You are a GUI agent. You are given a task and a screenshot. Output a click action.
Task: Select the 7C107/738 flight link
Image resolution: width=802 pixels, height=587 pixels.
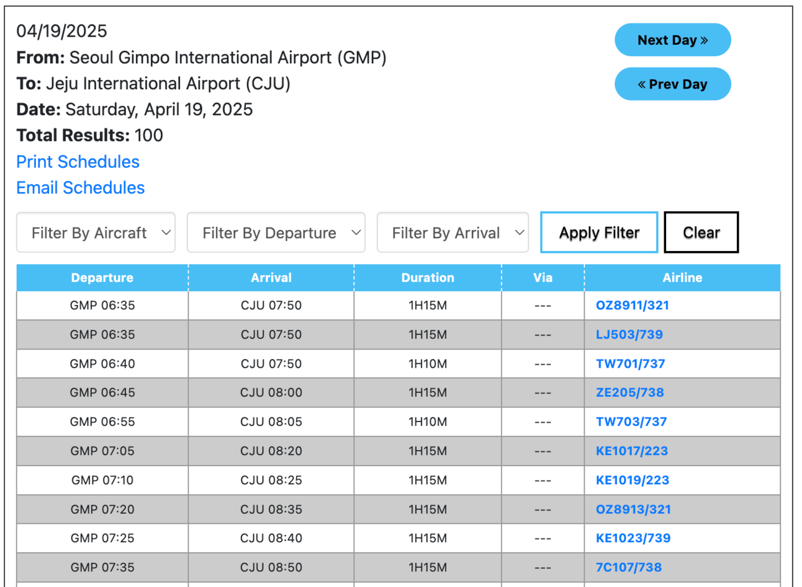pyautogui.click(x=628, y=567)
